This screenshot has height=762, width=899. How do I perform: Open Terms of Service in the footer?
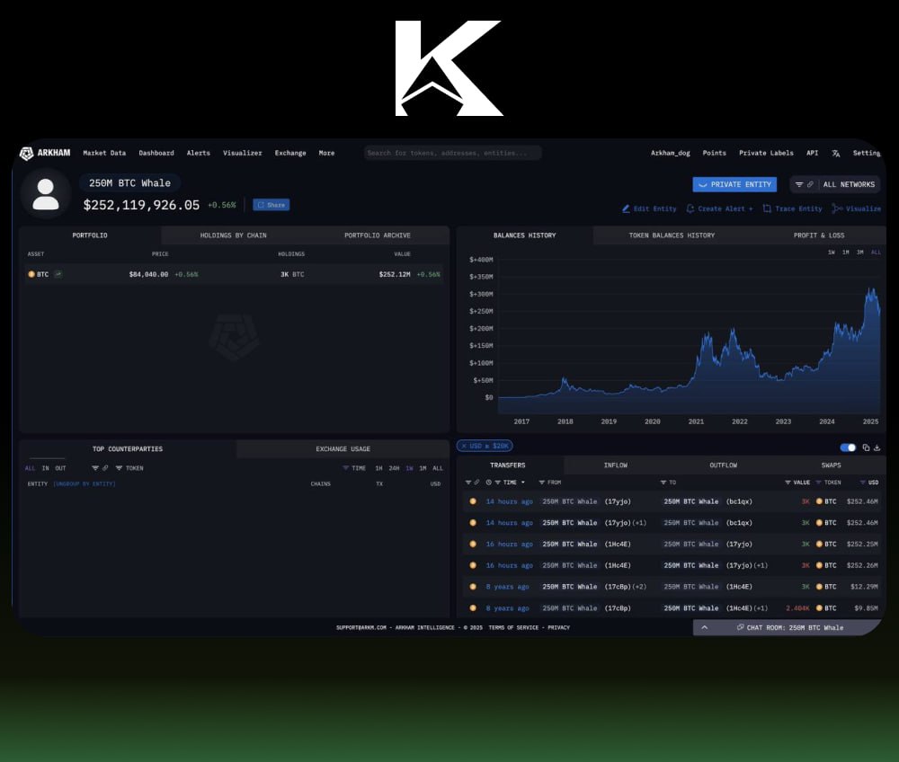tap(513, 628)
